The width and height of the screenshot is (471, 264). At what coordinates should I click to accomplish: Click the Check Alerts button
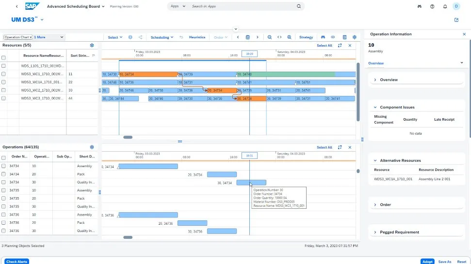pyautogui.click(x=17, y=262)
